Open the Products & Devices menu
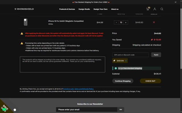Screen dimensions: 182x113 point(67,9)
